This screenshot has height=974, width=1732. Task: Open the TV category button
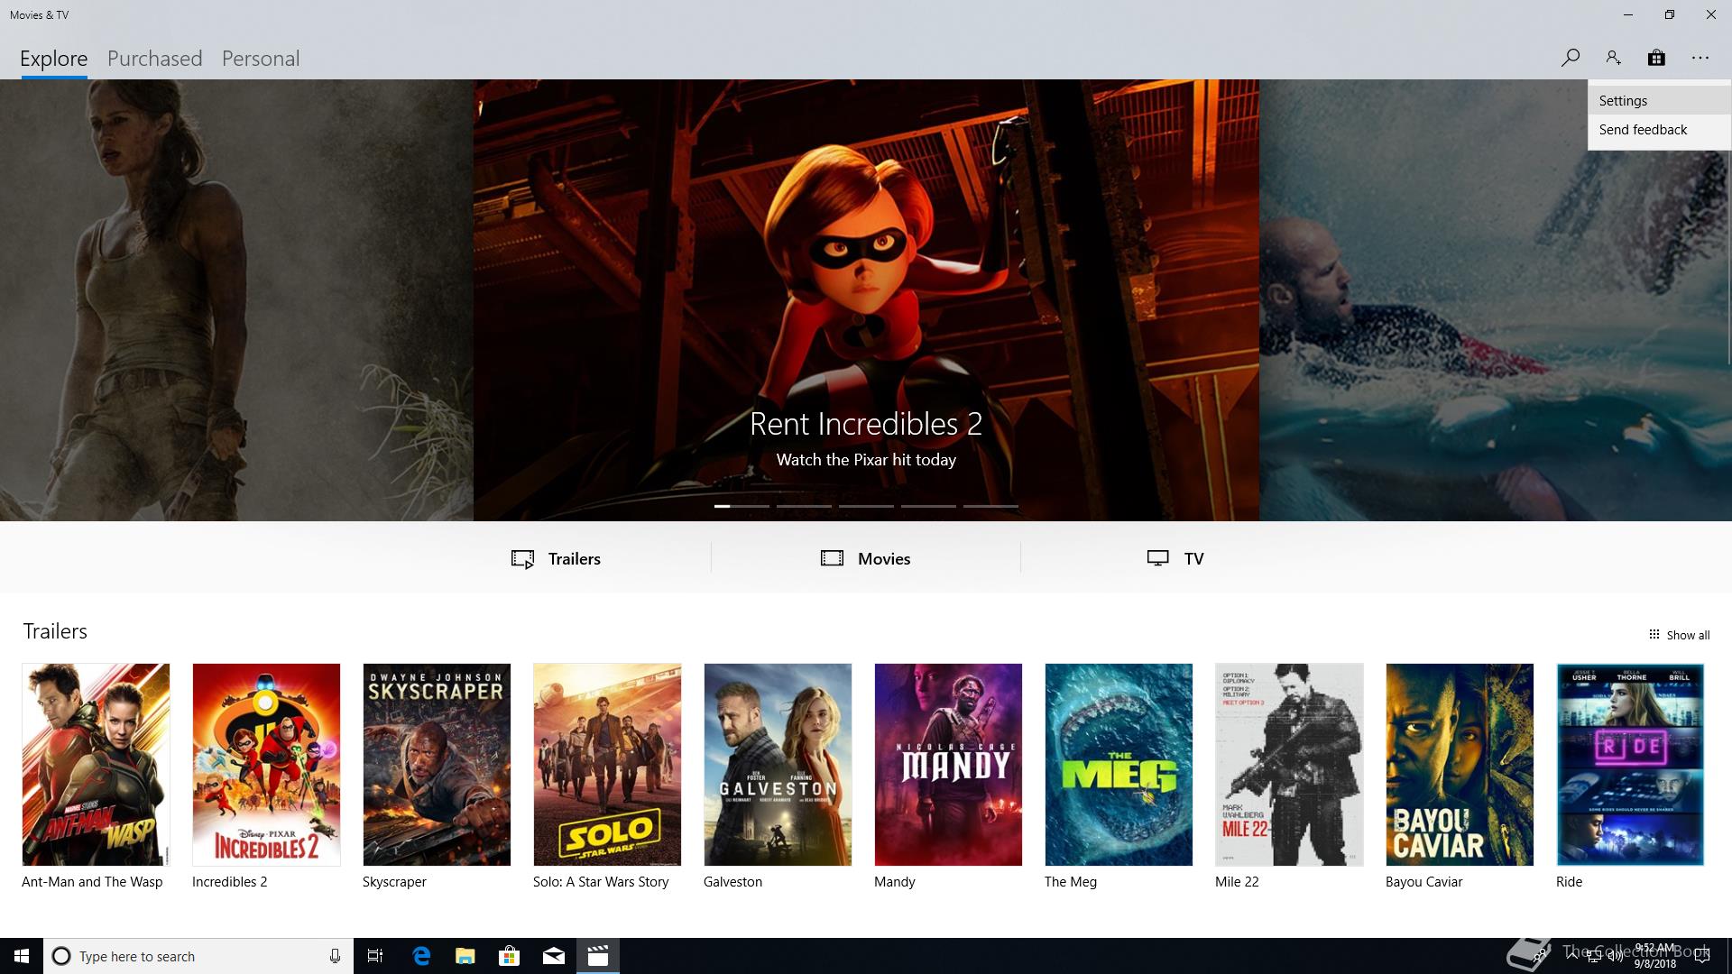[1175, 558]
